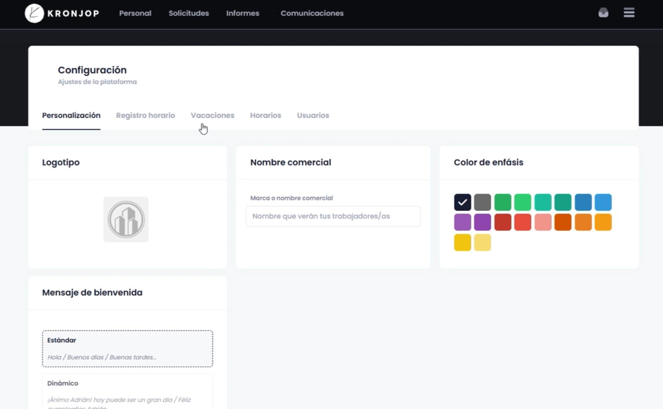Click the Kronjop logo icon
Viewport: 663px width, 409px height.
(34, 13)
